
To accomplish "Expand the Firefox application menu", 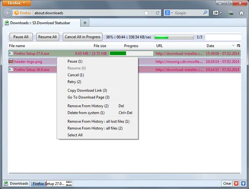I will tap(17, 3).
